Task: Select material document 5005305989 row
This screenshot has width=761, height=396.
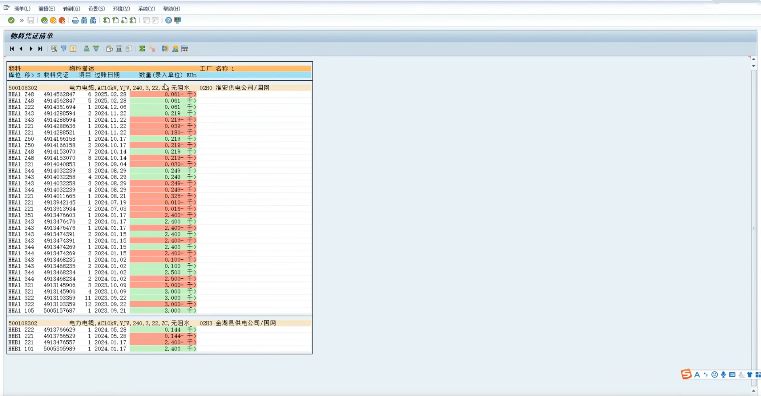Action: [59, 349]
